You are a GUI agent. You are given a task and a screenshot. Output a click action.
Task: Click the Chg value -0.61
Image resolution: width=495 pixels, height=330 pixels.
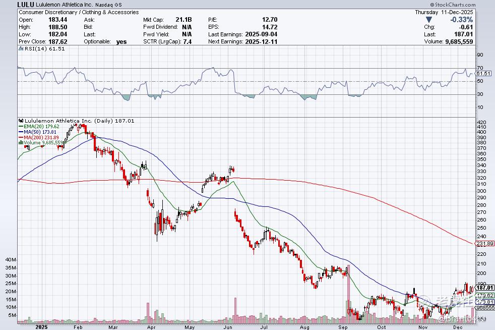click(x=466, y=27)
